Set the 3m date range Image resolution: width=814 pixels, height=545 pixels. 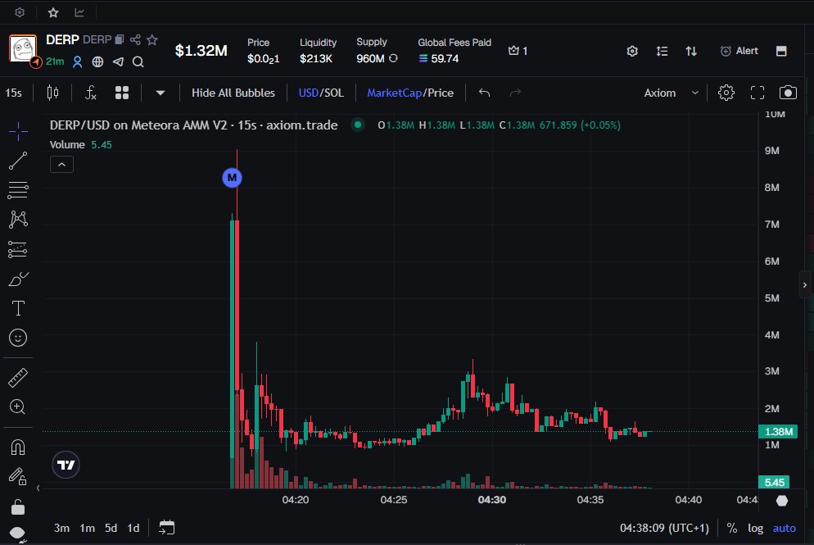point(61,528)
